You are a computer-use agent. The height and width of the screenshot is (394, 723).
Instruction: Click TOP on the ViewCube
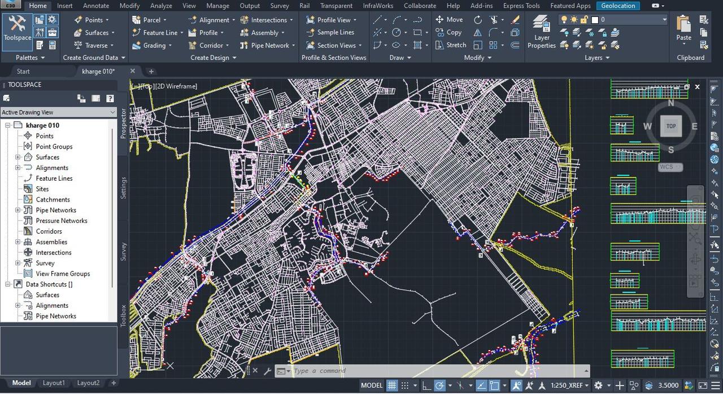[x=670, y=126]
